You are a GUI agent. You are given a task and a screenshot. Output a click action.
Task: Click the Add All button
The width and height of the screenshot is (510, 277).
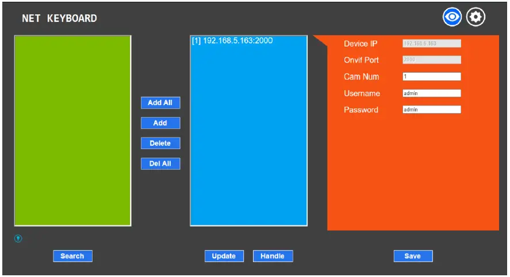click(x=160, y=103)
